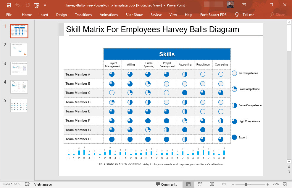
Task: Expand Customize Quick Access Toolbar dropdown
Action: (x=45, y=5)
